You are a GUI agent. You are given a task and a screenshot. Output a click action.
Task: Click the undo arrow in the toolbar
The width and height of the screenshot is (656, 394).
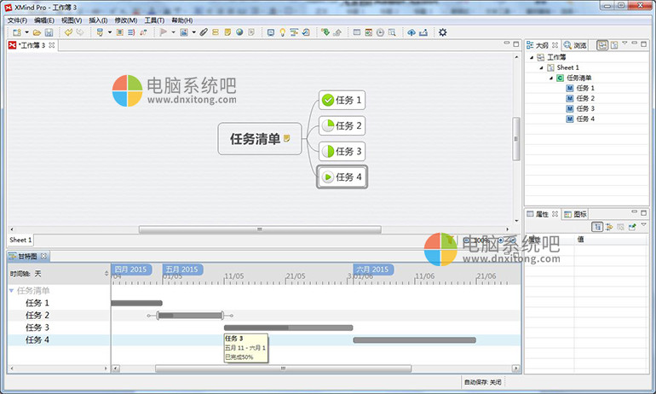coord(68,32)
